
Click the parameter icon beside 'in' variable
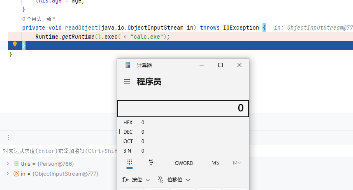click(x=16, y=174)
